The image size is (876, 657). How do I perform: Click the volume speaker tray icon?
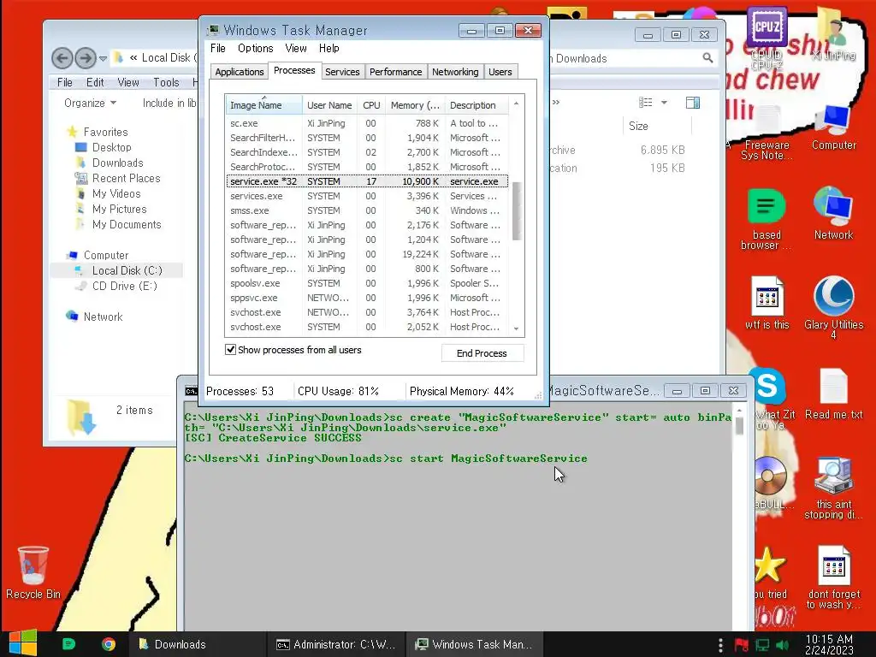[x=782, y=645]
